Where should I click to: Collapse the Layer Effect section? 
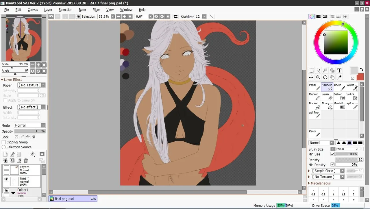pyautogui.click(x=2, y=79)
